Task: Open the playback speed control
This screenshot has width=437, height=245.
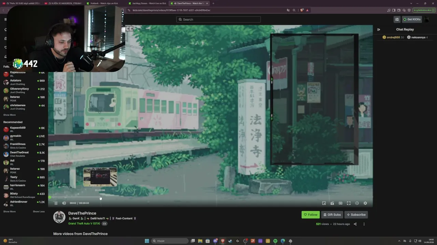Action: (357, 203)
